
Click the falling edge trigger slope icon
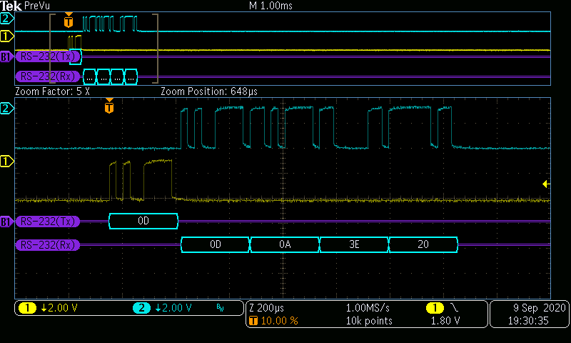pos(455,308)
